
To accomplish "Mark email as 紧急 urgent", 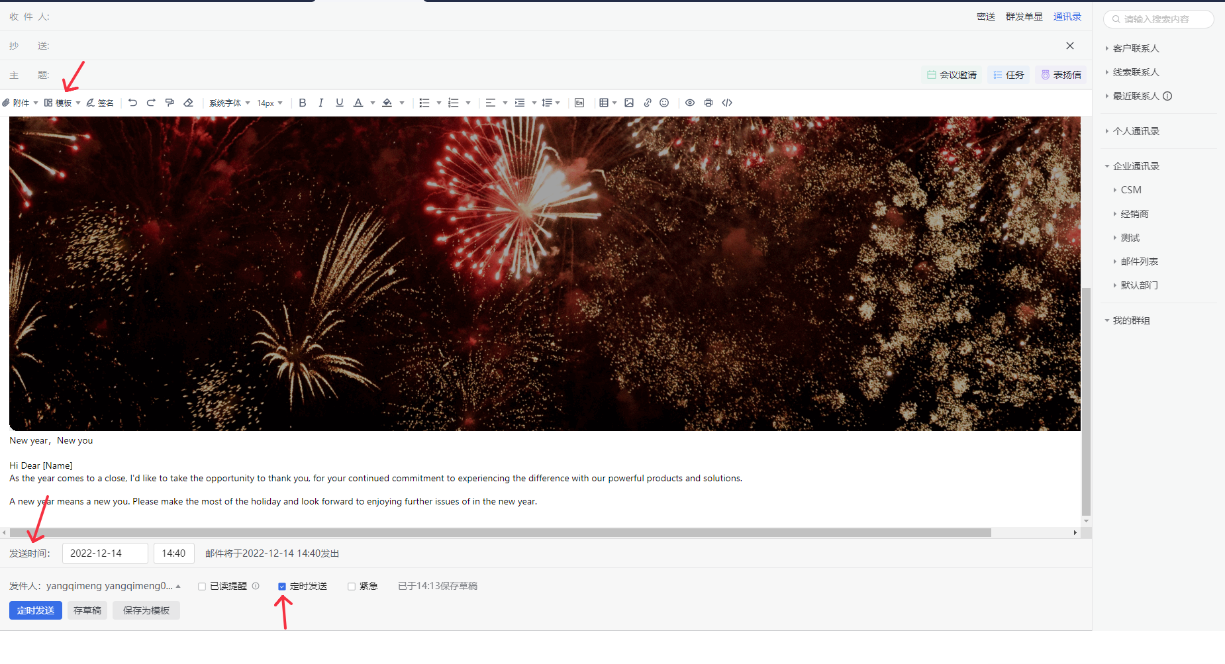I will (x=352, y=587).
